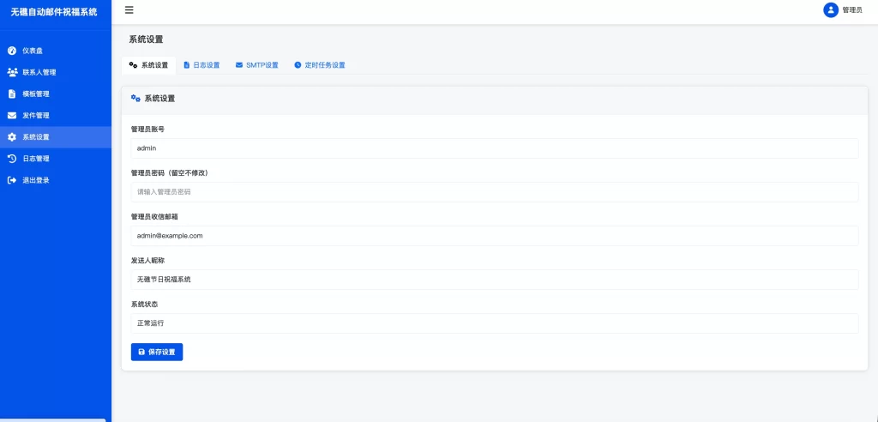
Task: Open the SMTP设置 tab
Action: pos(257,65)
